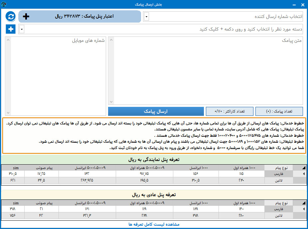Image resolution: width=308 pixels, height=229 pixels.
Task: Click تعرفه پنل عادی به ریال heading
Action: [x=154, y=195]
